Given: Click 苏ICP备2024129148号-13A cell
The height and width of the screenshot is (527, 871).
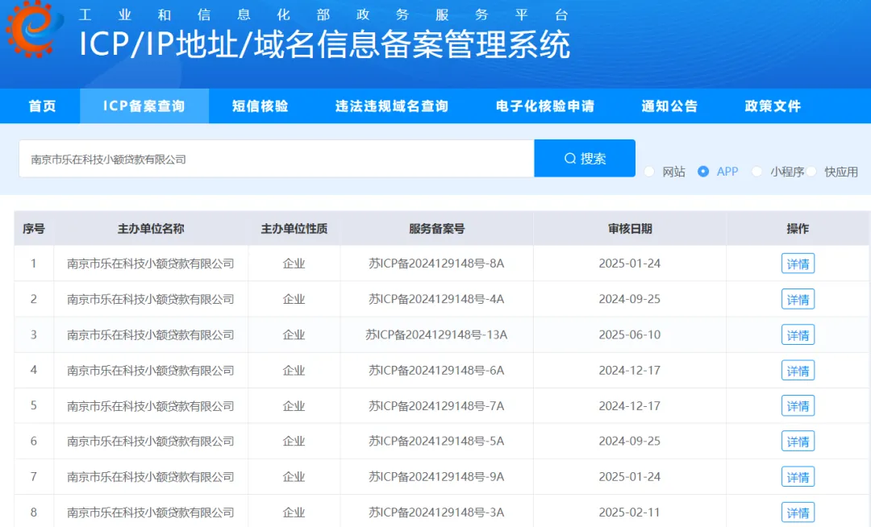Looking at the screenshot, I should pos(436,334).
